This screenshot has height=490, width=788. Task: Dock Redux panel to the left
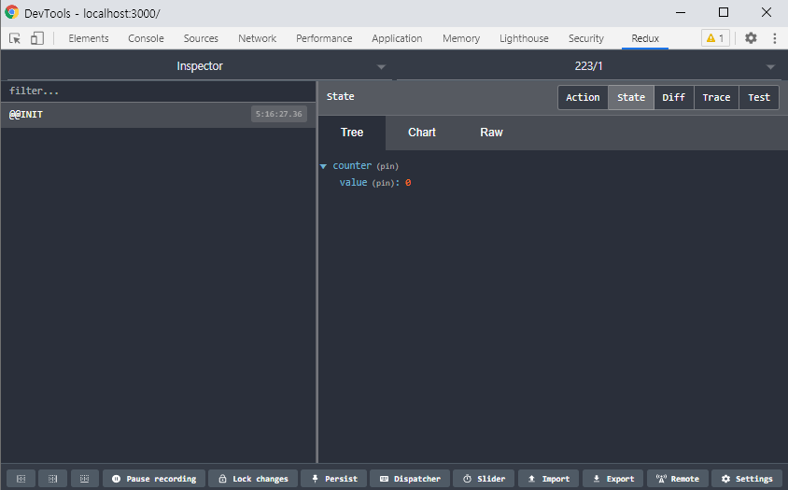tap(21, 479)
